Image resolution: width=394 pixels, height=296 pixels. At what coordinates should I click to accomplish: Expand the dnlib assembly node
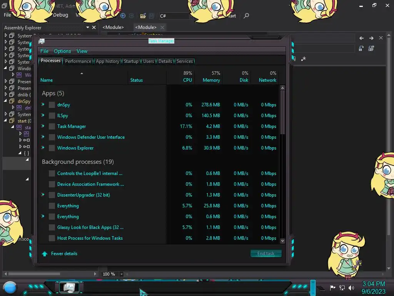[5, 94]
